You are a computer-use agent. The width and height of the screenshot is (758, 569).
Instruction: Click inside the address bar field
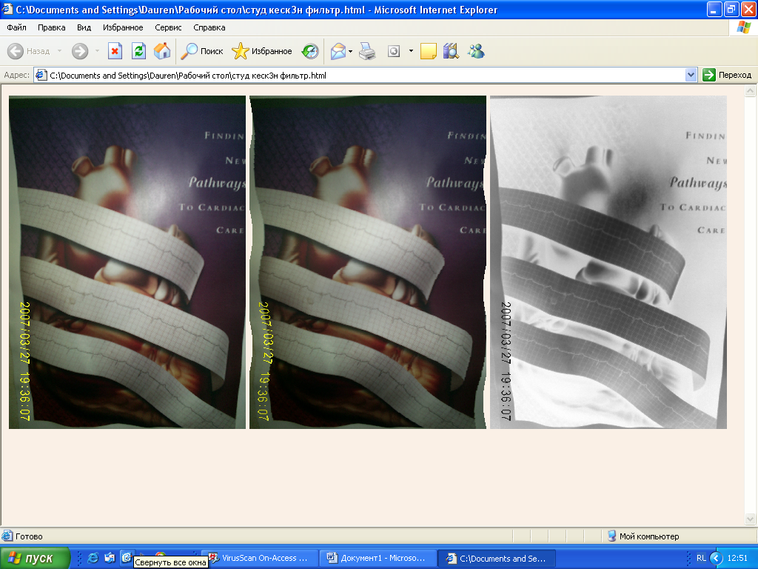pos(365,76)
